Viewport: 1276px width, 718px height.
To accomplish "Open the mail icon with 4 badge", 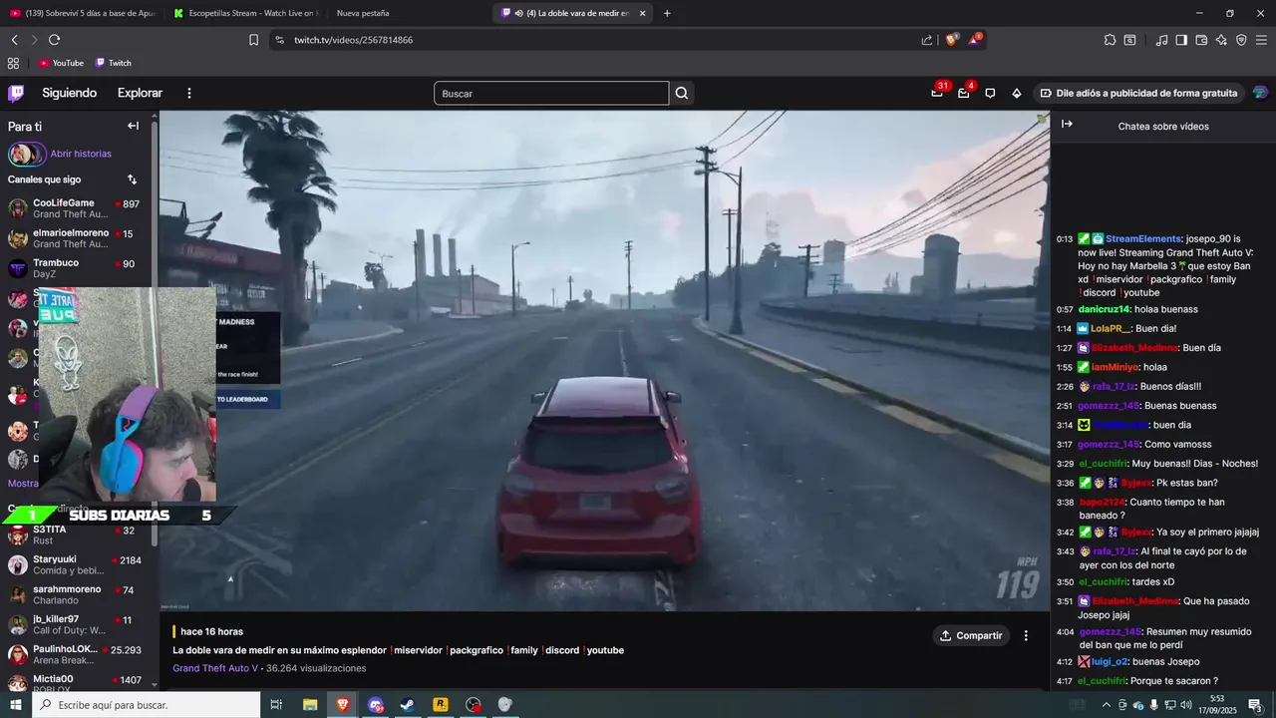I will (964, 93).
